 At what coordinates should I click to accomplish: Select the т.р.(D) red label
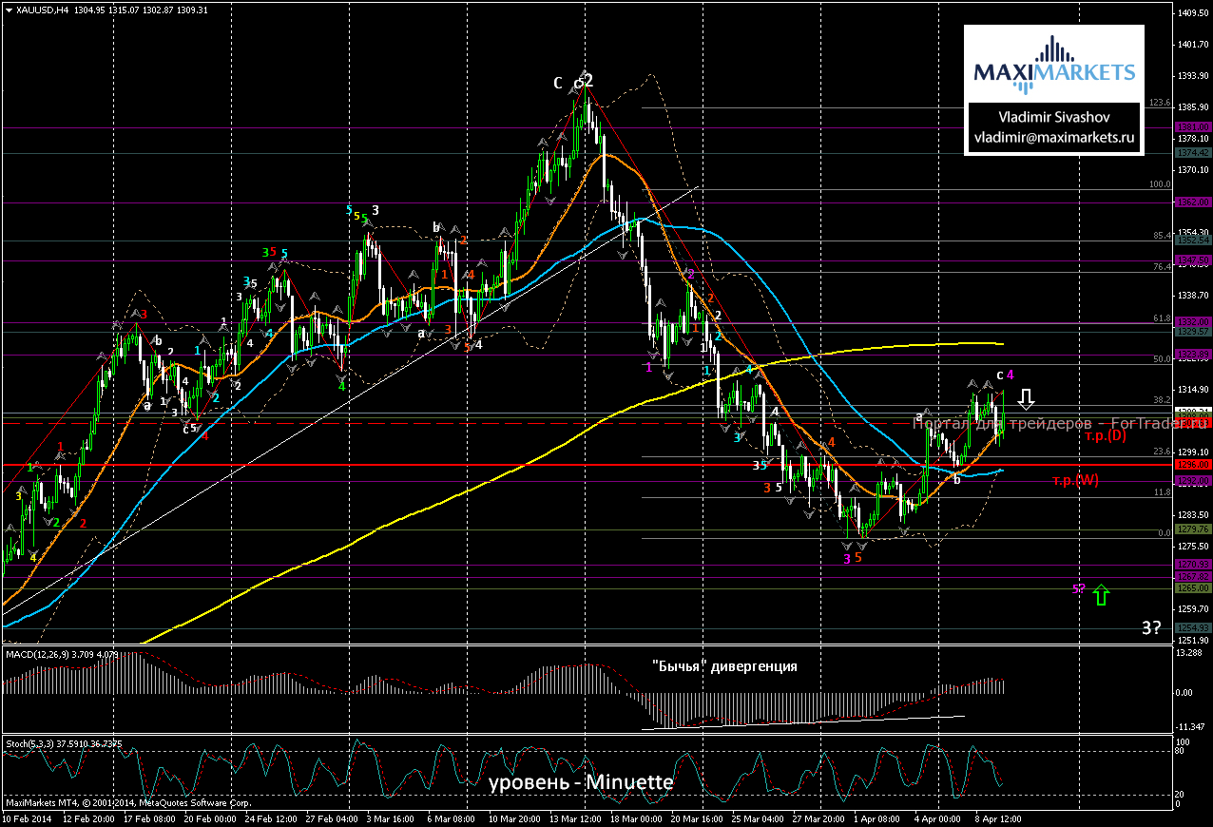point(1105,435)
